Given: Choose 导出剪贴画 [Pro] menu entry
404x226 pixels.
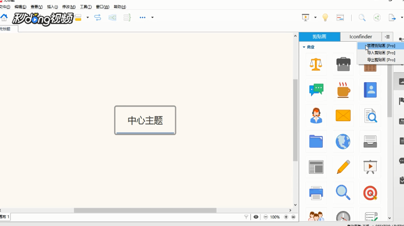Looking at the screenshot, I should [381, 59].
